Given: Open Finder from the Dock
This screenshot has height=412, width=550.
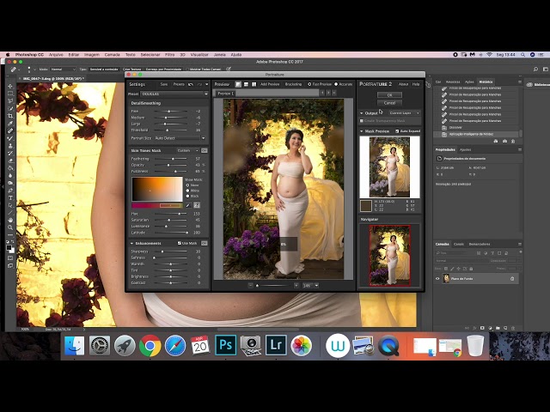Looking at the screenshot, I should point(75,346).
